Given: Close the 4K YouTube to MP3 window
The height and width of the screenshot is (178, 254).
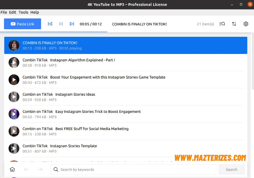Looking at the screenshot, I should pyautogui.click(x=250, y=4).
